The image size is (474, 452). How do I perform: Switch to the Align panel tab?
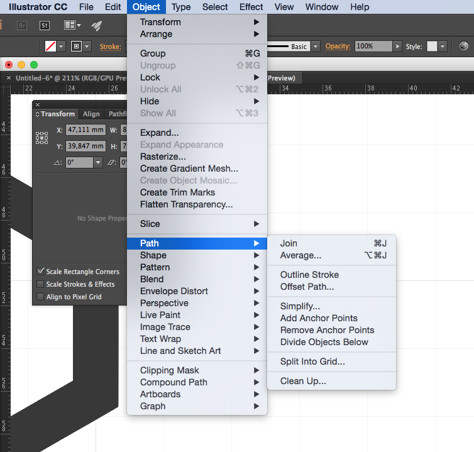point(91,114)
